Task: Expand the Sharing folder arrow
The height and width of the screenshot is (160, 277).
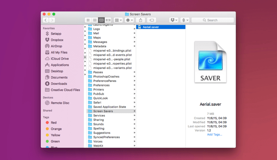Action: [135, 120]
